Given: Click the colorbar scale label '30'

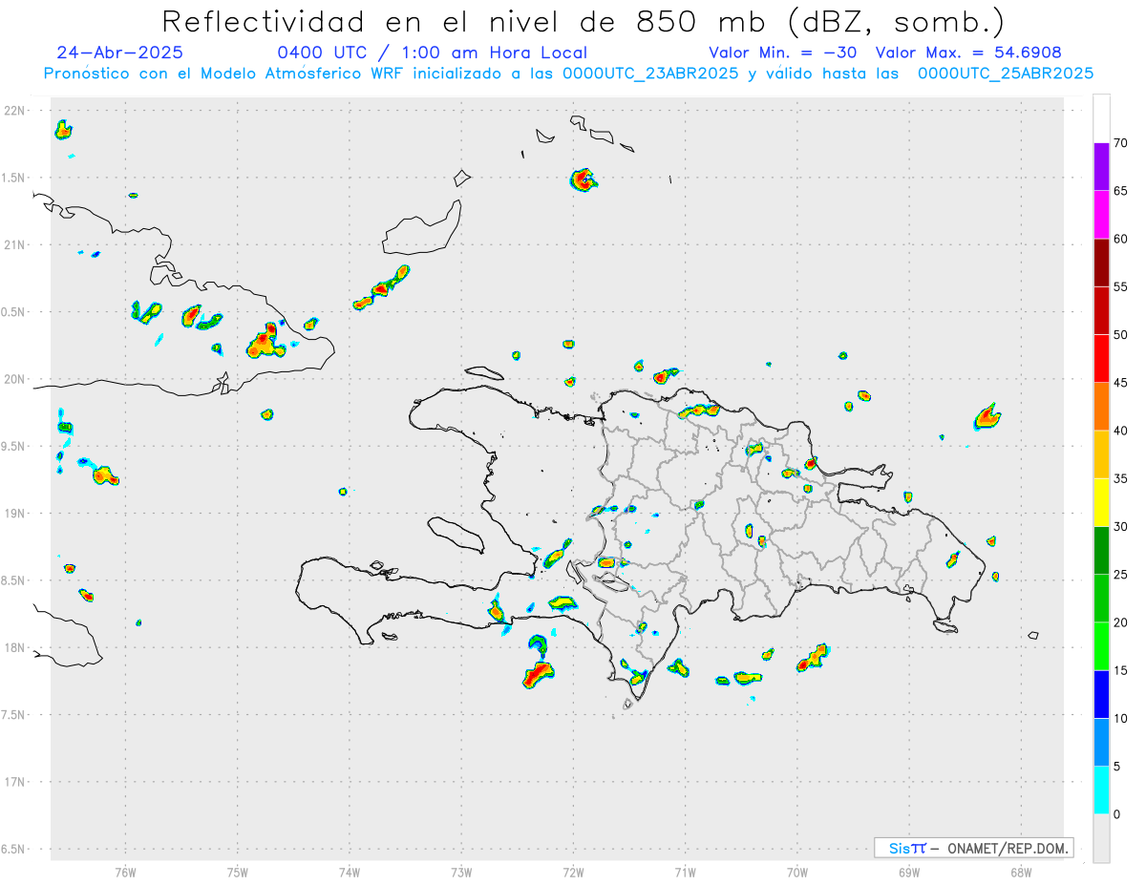Looking at the screenshot, I should 1122,527.
